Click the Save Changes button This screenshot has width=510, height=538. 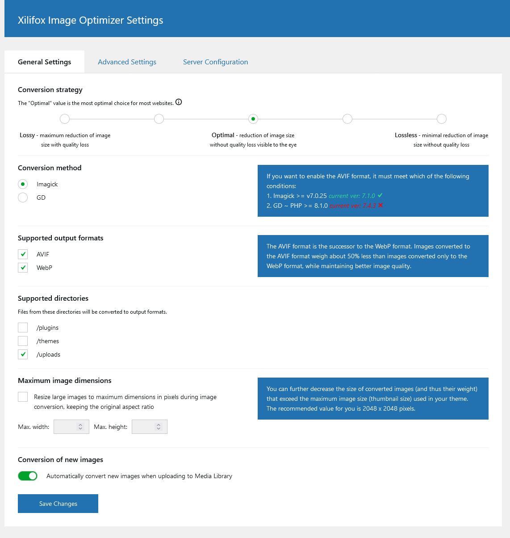pyautogui.click(x=58, y=504)
